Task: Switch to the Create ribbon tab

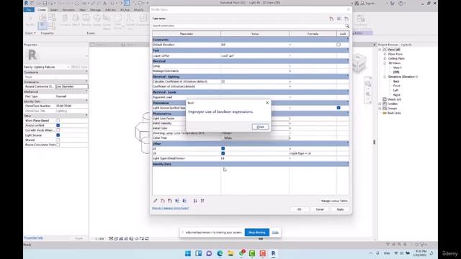Action: [42, 9]
